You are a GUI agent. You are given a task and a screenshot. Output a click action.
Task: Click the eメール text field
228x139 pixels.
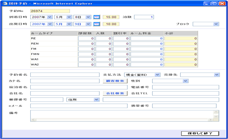click(79, 106)
